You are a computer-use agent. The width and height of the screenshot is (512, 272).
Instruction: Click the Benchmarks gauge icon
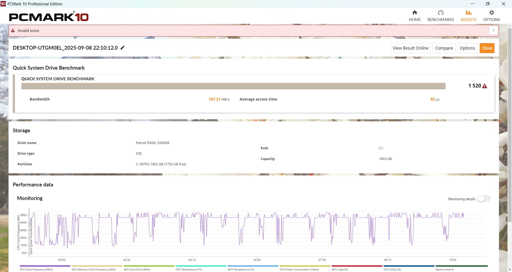[x=441, y=13]
